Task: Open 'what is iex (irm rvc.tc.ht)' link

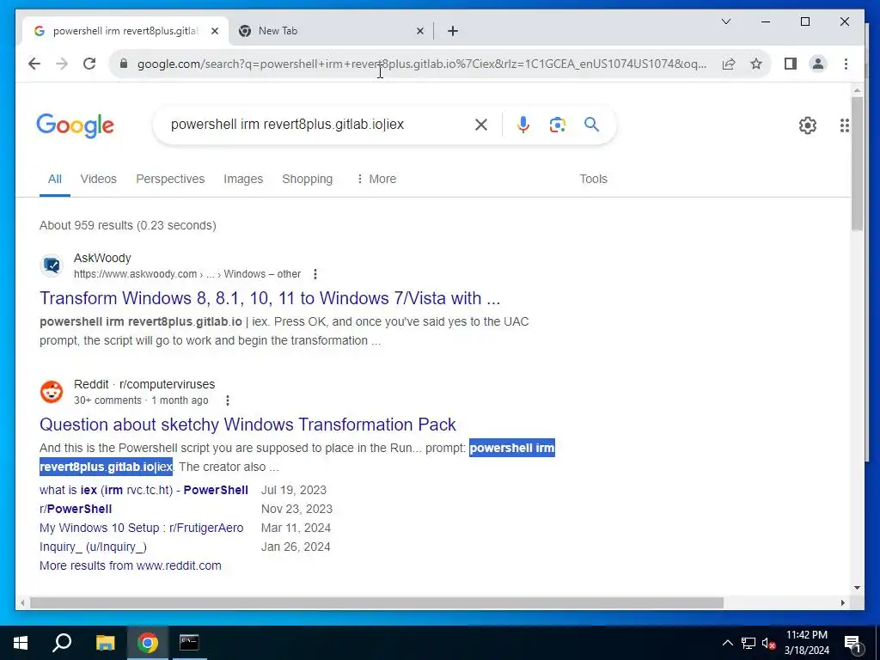Action: [x=144, y=490]
